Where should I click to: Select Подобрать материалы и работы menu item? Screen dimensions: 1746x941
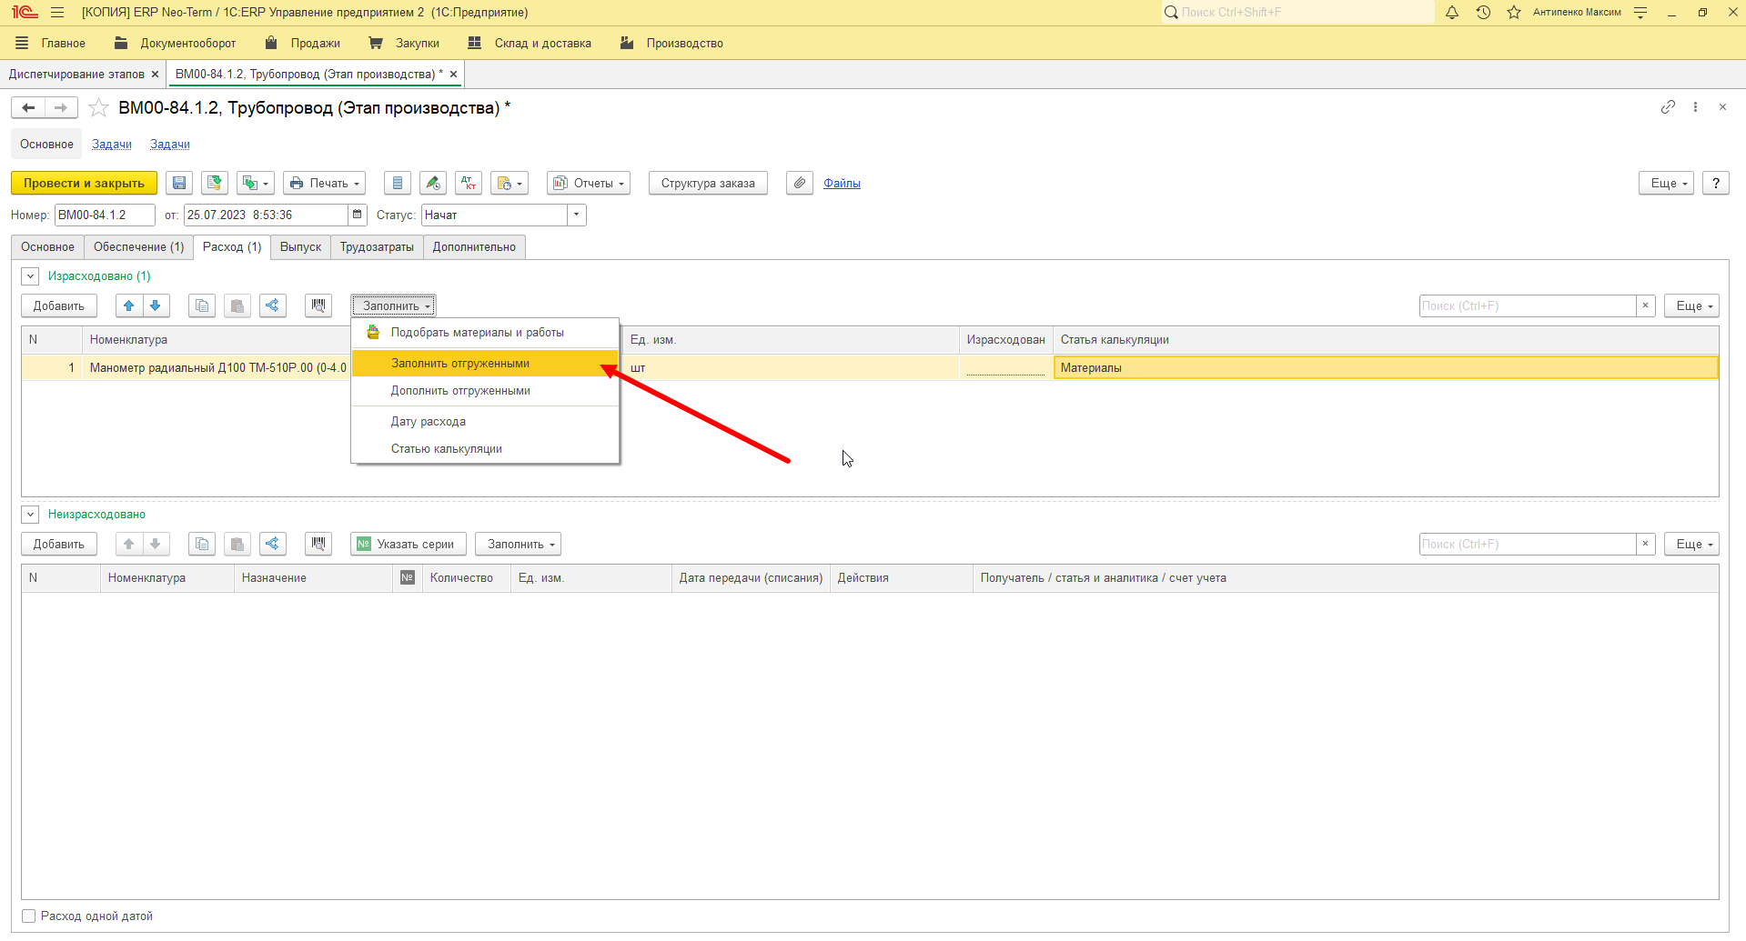pyautogui.click(x=485, y=333)
